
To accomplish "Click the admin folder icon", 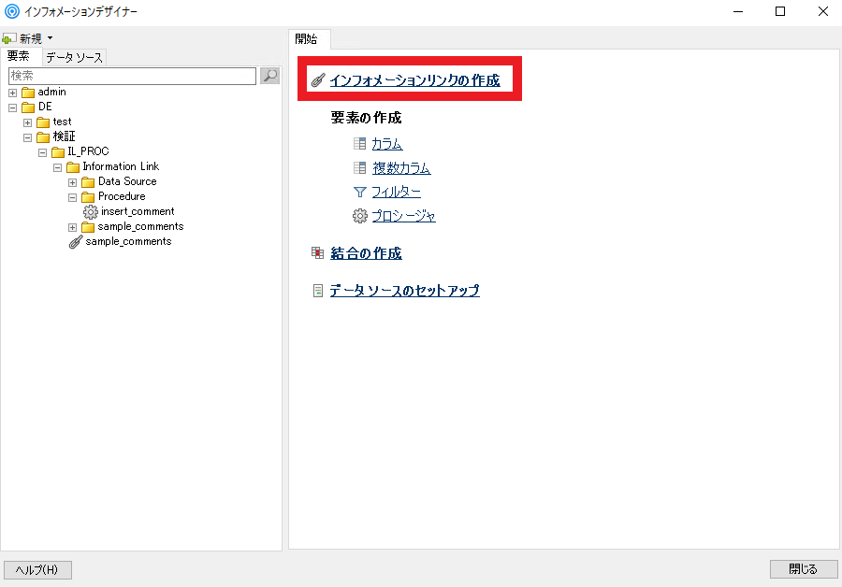I will point(28,93).
